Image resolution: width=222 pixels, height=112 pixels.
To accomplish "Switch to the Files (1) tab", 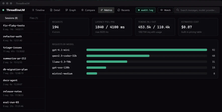I will 34,18.
